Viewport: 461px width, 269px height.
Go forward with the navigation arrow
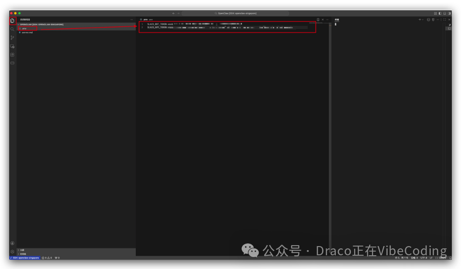(178, 13)
